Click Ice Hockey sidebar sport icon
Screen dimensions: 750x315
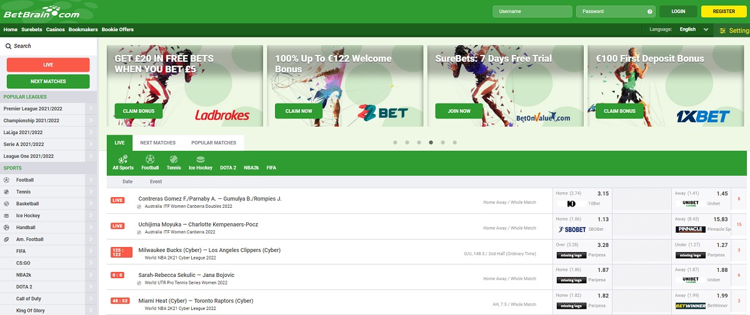[7, 215]
